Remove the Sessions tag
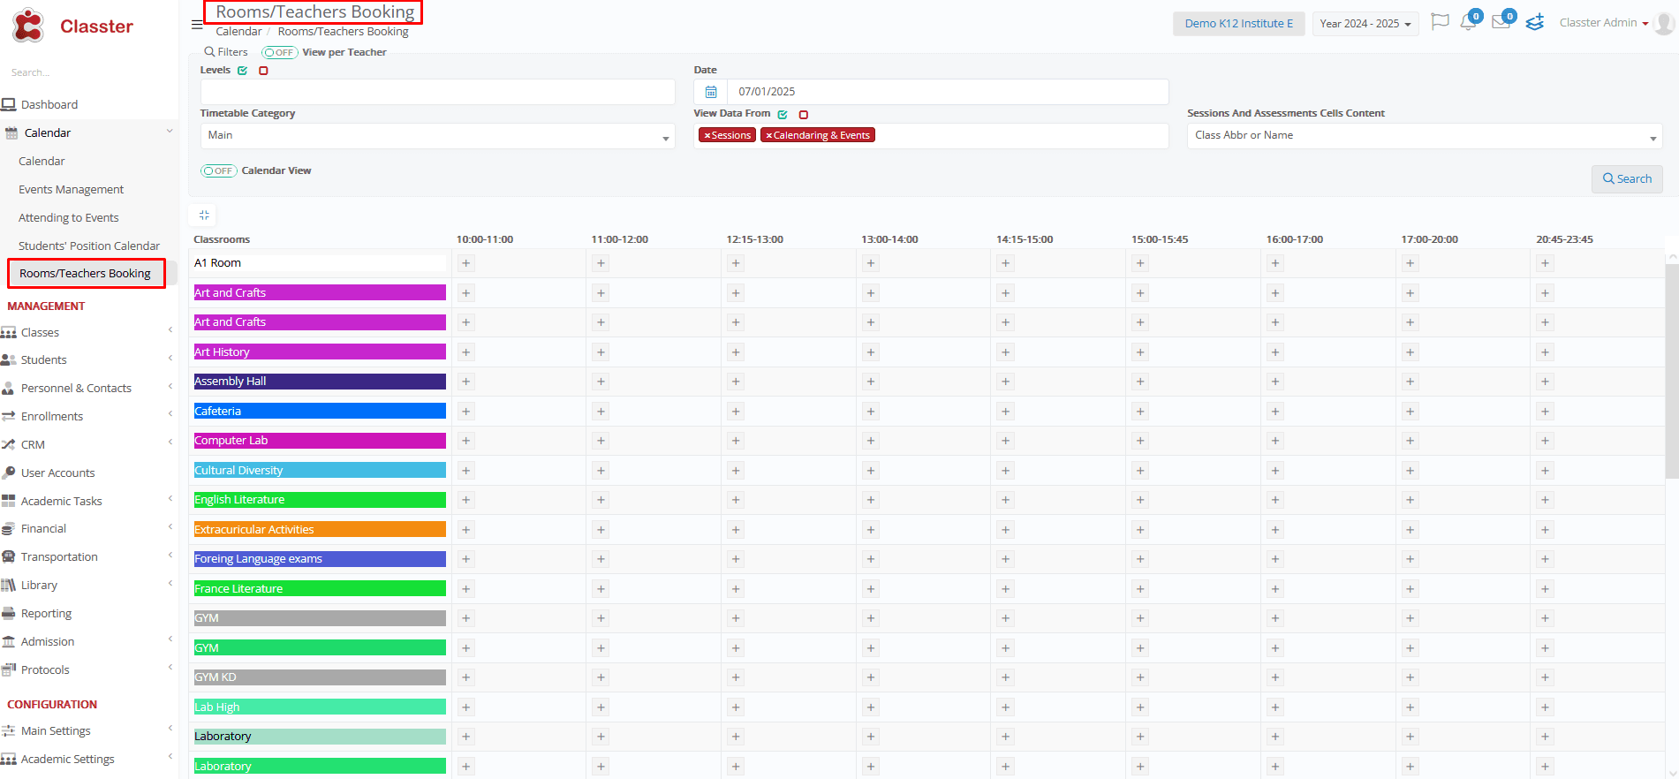 coord(707,135)
